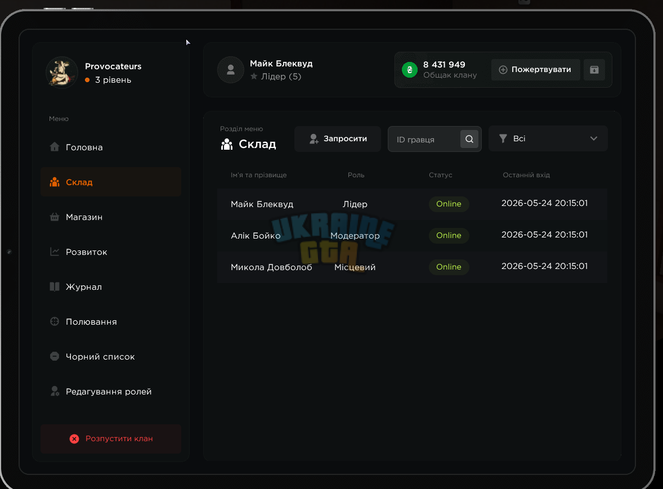Screen dimensions: 663x489
Task: Click the Статус column header
Action: pyautogui.click(x=441, y=175)
